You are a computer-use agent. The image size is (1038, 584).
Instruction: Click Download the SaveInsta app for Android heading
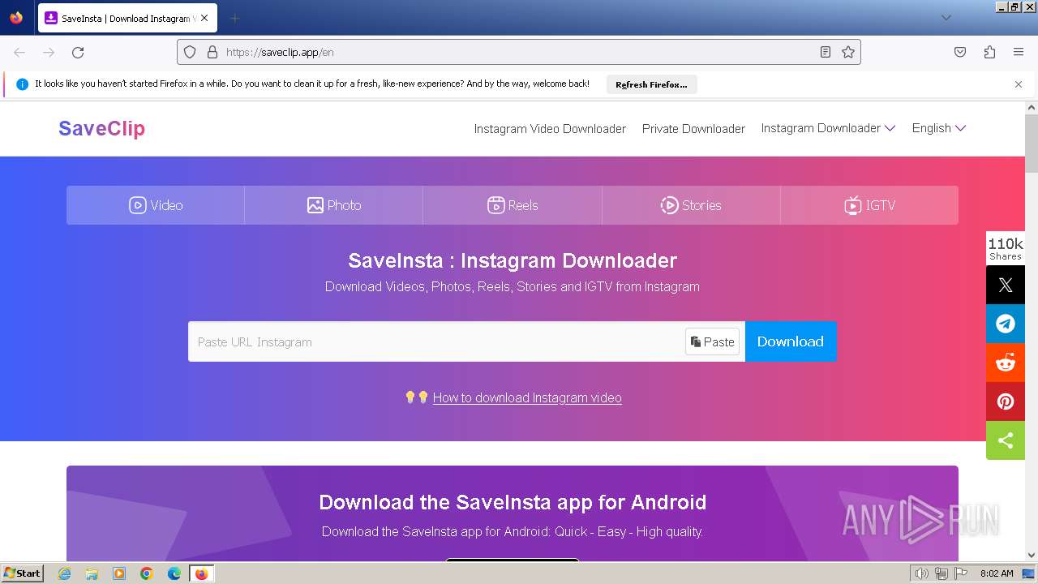(513, 502)
